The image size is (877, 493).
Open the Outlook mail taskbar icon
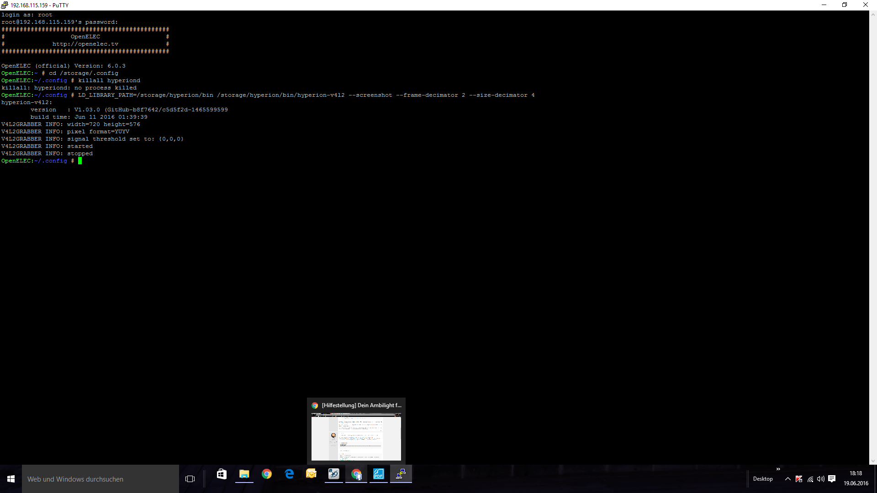(312, 474)
